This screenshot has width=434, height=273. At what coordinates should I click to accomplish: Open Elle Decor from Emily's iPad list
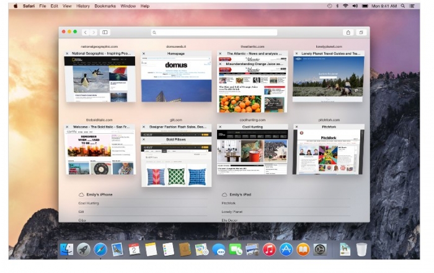coord(229,220)
